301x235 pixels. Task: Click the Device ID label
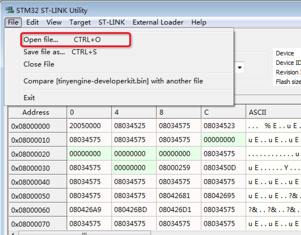(x=288, y=63)
